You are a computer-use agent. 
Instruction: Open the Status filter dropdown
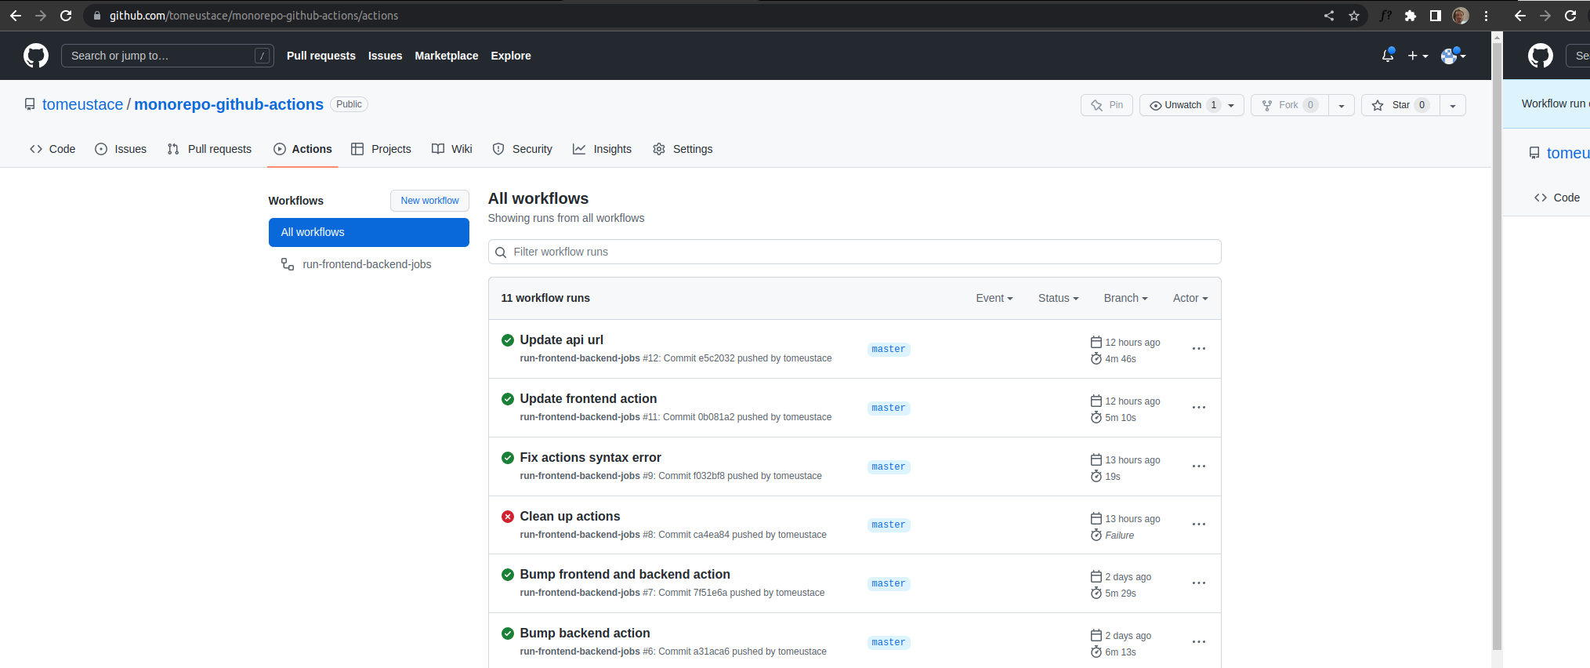click(x=1059, y=298)
